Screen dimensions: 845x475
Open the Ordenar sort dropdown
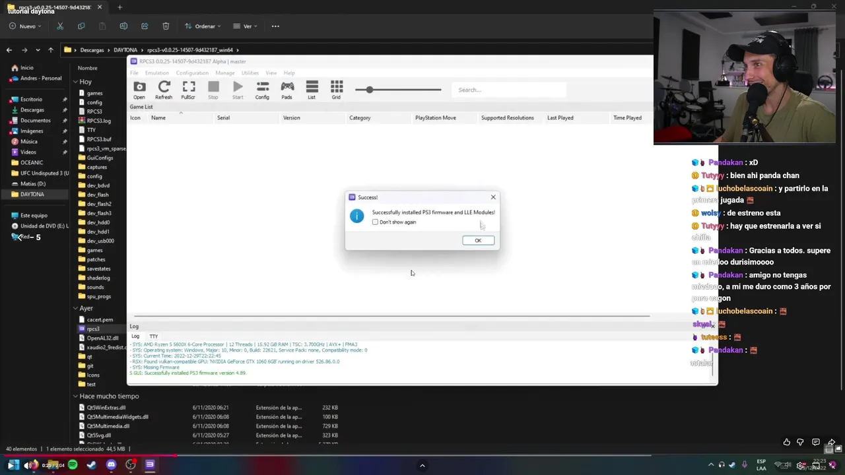(202, 26)
